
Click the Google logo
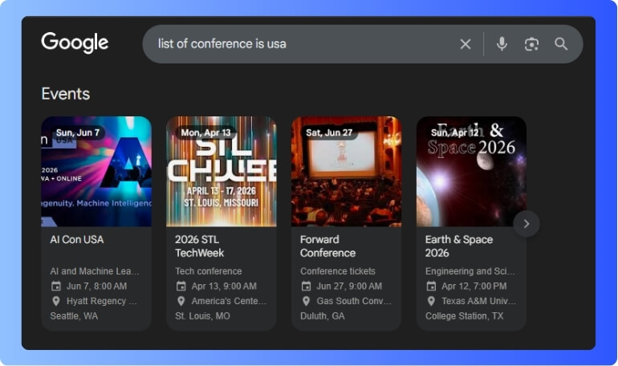tap(75, 43)
